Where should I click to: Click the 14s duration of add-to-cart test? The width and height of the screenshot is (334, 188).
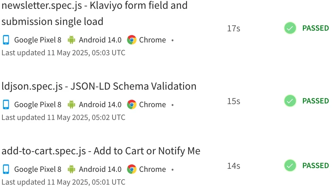tap(234, 166)
